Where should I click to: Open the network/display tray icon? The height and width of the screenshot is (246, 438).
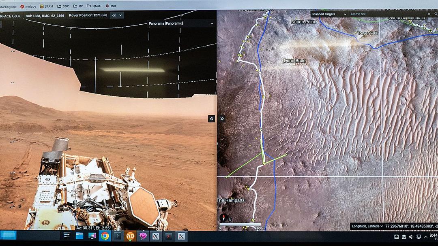419,237
